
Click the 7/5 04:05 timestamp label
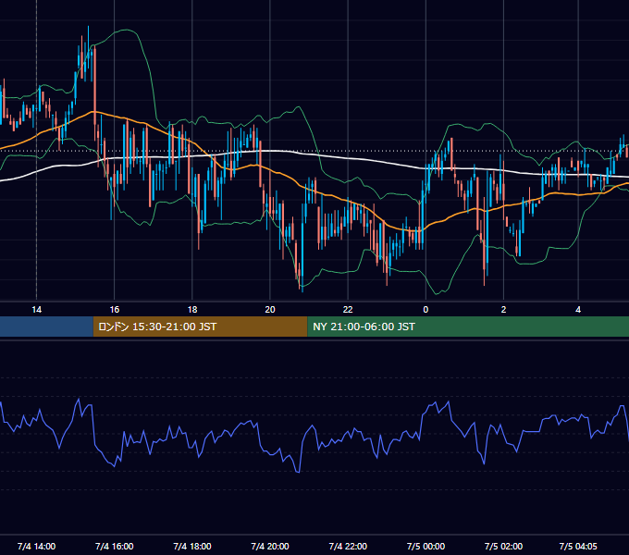click(578, 546)
